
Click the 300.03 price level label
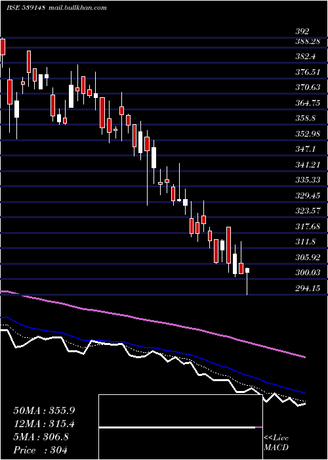click(x=308, y=273)
